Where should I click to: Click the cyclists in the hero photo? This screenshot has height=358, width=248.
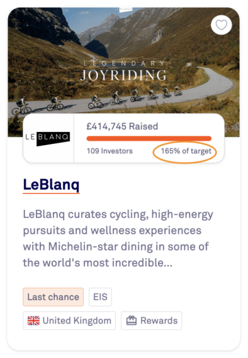(x=97, y=99)
